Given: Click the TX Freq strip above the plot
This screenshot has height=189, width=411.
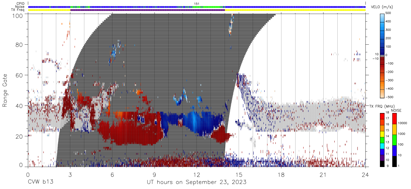Looking at the screenshot, I should pos(197,10).
